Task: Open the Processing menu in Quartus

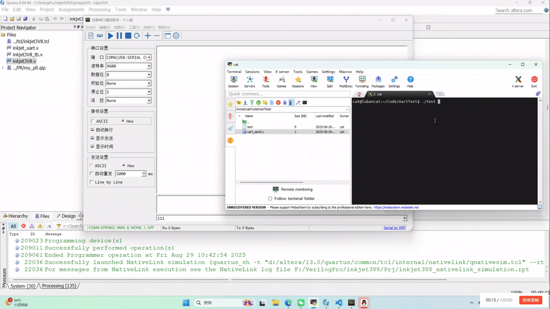Action: pyautogui.click(x=100, y=10)
